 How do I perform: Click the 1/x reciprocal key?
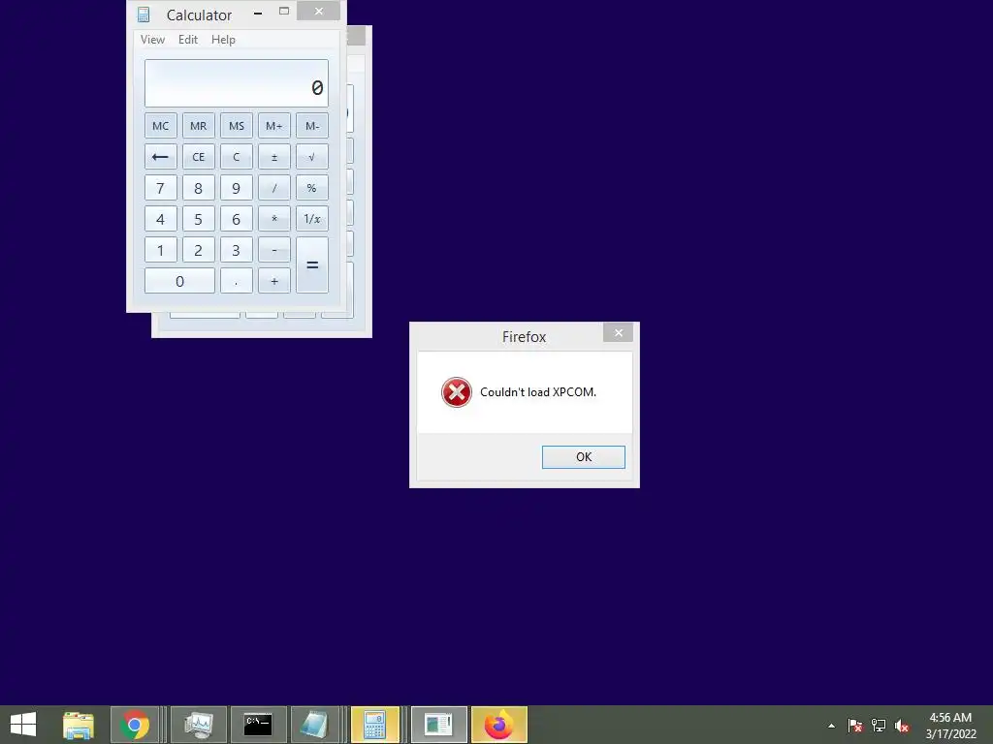312,218
